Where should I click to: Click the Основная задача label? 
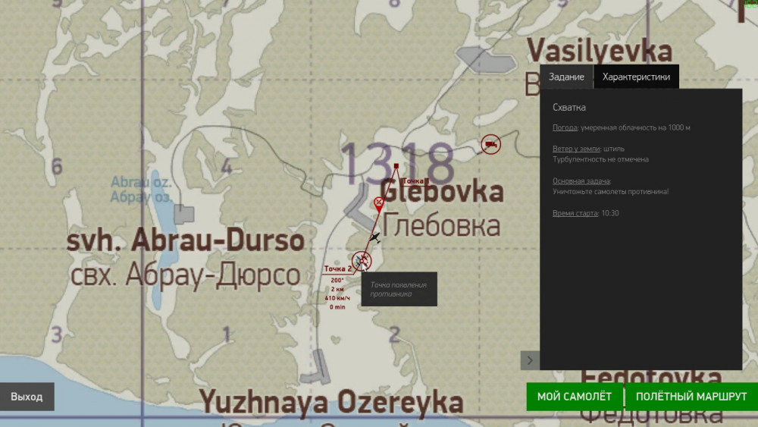click(x=581, y=181)
